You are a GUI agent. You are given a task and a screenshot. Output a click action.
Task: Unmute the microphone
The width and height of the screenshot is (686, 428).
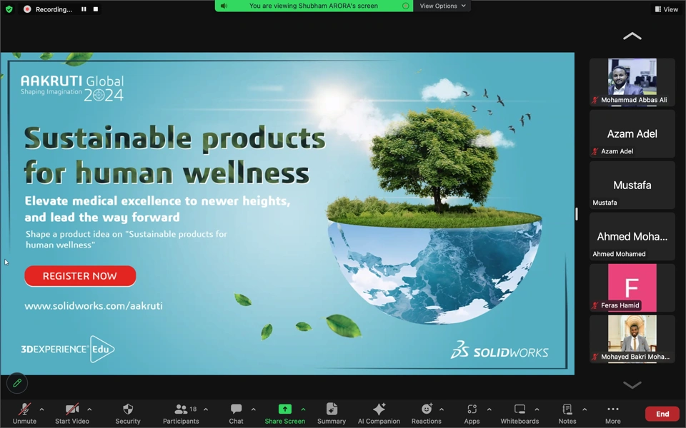(24, 413)
